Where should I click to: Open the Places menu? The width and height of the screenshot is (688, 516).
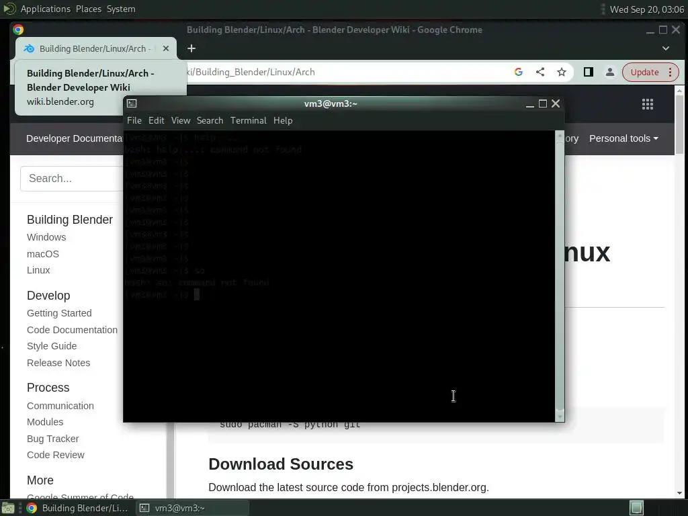(89, 9)
